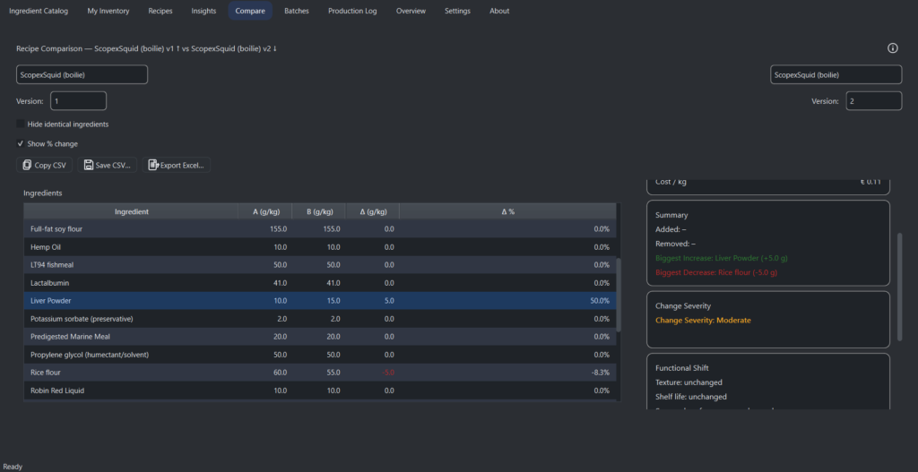The image size is (918, 472).
Task: Click the Save CSV floppy disk icon
Action: click(88, 165)
